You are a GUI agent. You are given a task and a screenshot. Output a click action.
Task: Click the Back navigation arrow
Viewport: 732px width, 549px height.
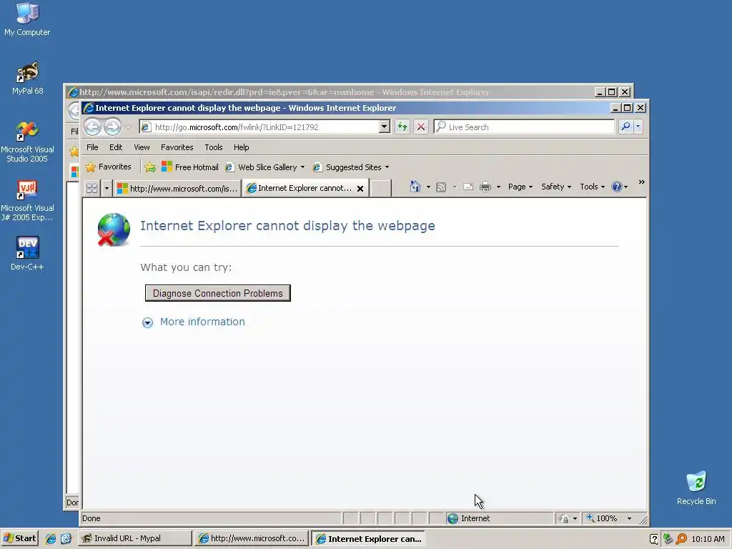92,127
